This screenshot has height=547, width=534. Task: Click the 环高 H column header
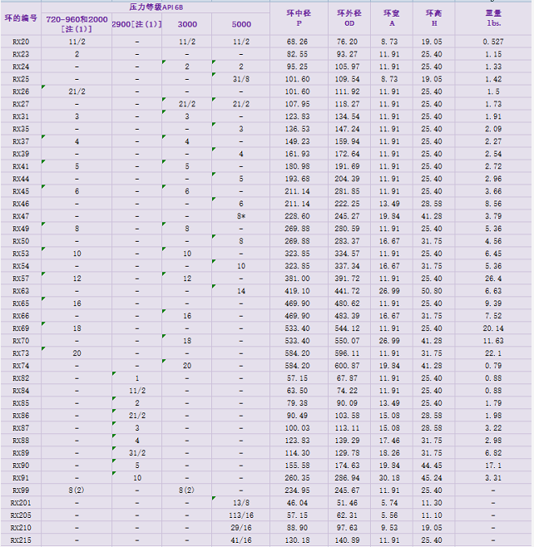[434, 18]
